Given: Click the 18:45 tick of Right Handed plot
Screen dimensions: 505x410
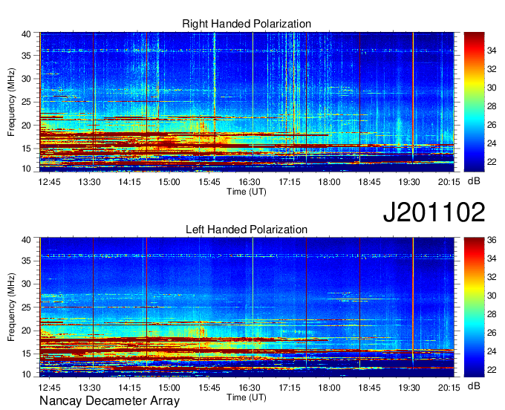Looking at the screenshot, I should [x=369, y=182].
